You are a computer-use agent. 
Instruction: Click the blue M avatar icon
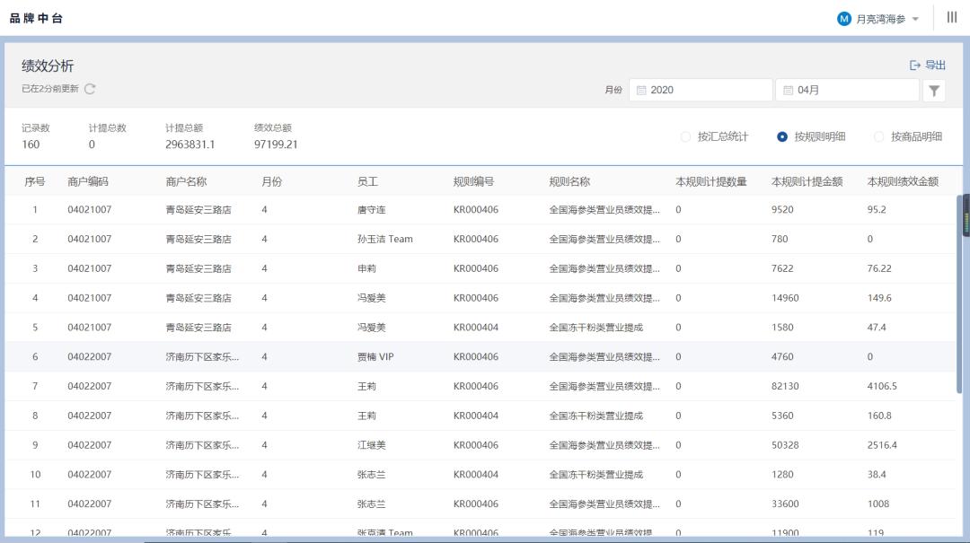(x=843, y=19)
